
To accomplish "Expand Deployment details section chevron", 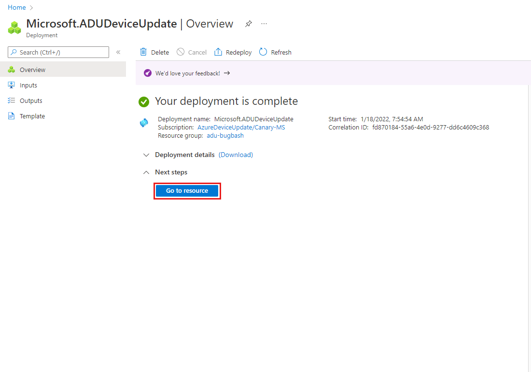I will click(146, 155).
